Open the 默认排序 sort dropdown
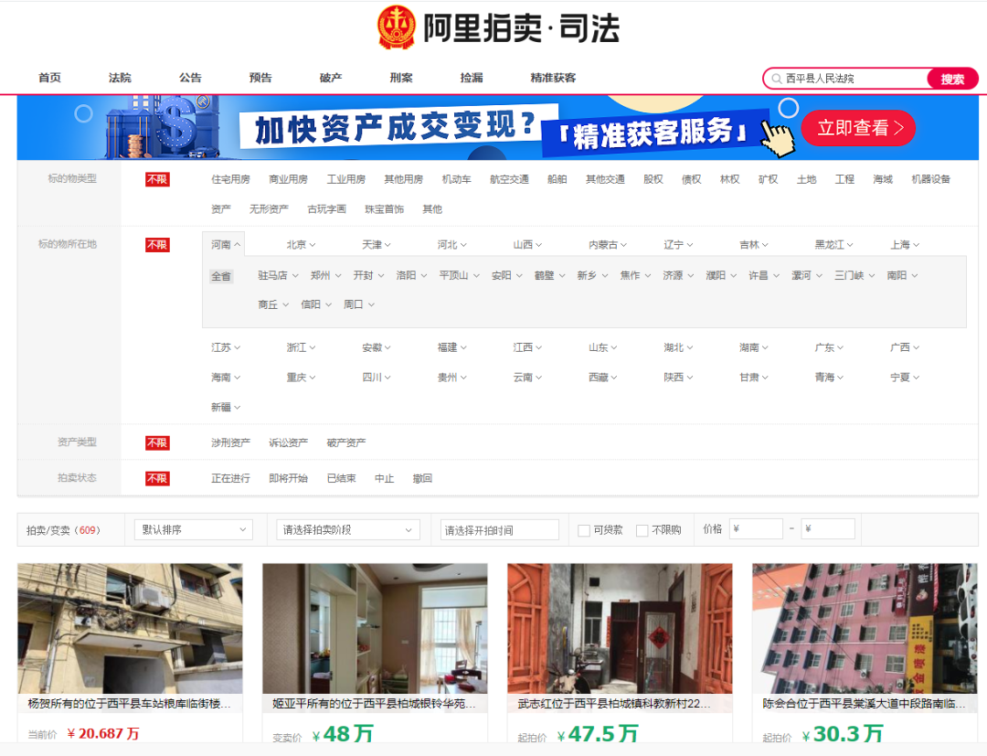 (x=193, y=529)
